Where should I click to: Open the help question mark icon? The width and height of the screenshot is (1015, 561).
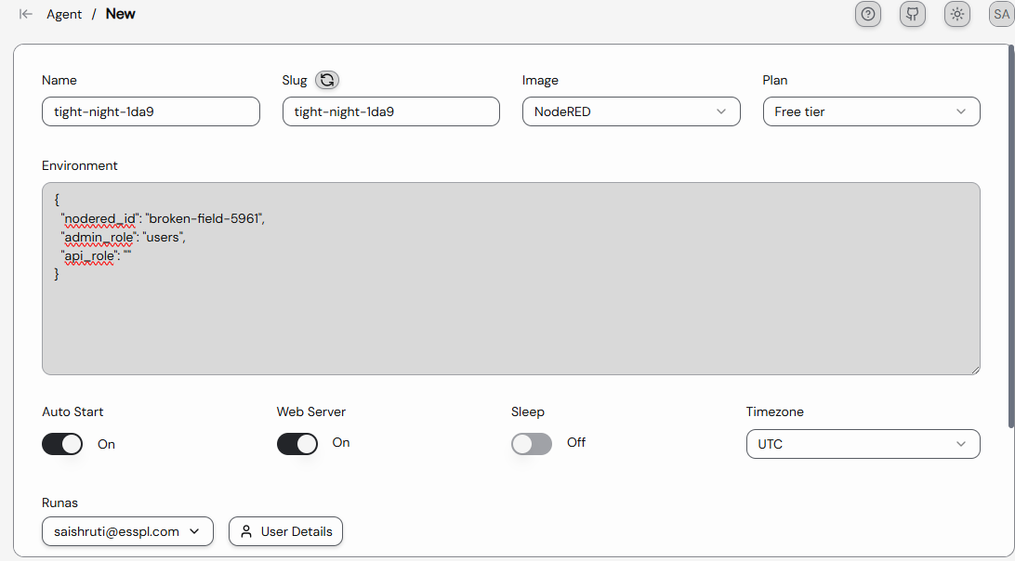coord(868,14)
